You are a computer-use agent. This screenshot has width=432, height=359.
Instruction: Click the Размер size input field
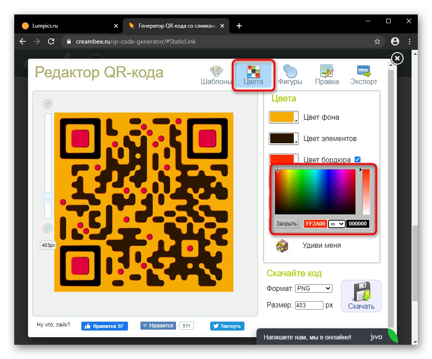tap(309, 305)
